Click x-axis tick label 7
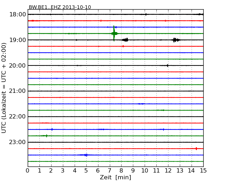The image size is (231, 185). 109,171
